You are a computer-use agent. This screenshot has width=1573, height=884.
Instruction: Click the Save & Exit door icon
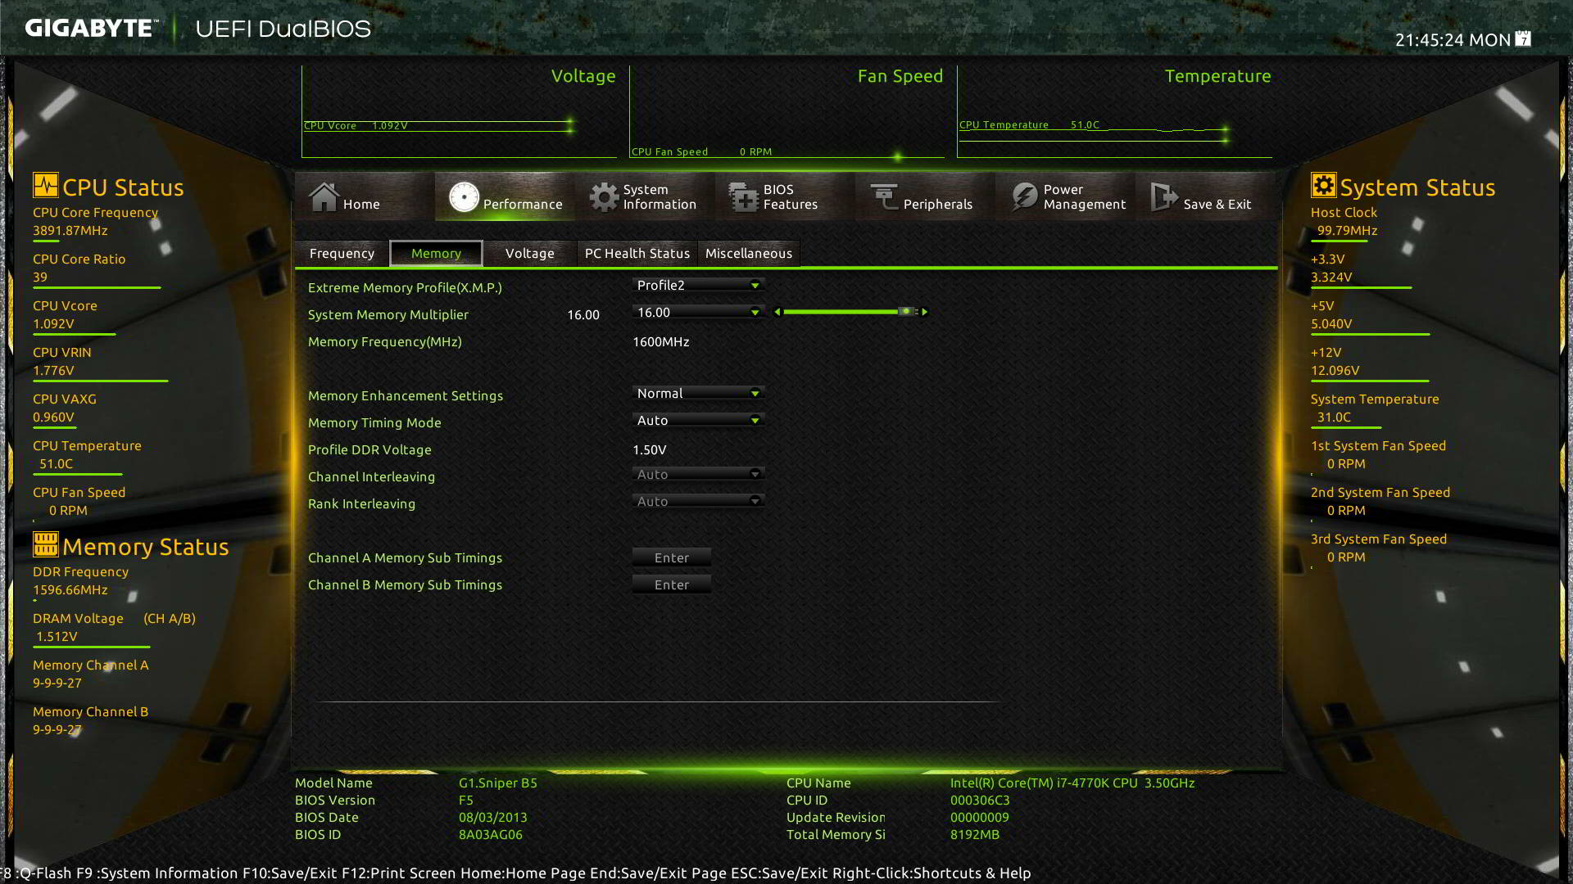pyautogui.click(x=1163, y=196)
